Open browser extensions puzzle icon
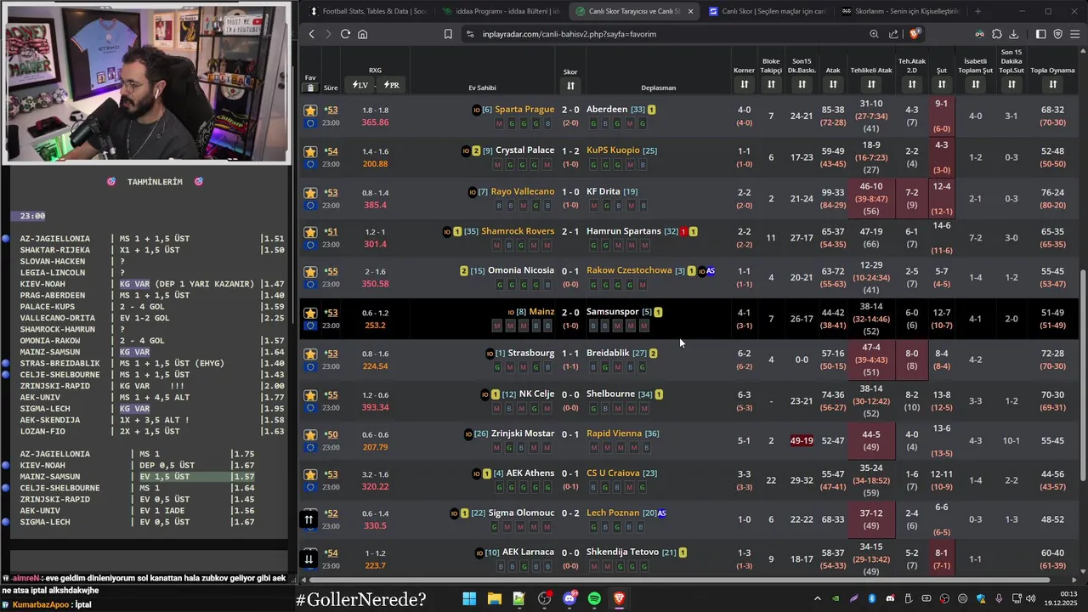 (997, 34)
